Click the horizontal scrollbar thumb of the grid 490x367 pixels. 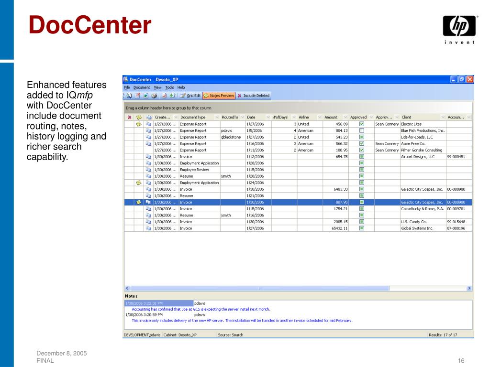[259, 288]
